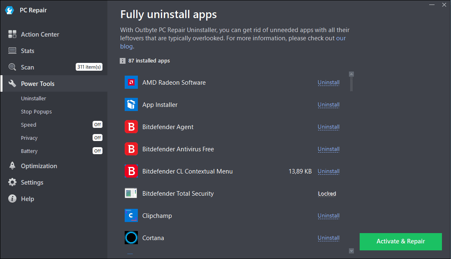Click the 311 item(s) scan badge
Image resolution: width=451 pixels, height=259 pixels.
[x=89, y=67]
